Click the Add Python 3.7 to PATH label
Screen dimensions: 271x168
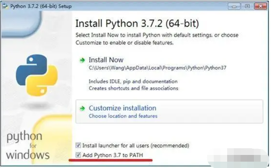(x=112, y=155)
